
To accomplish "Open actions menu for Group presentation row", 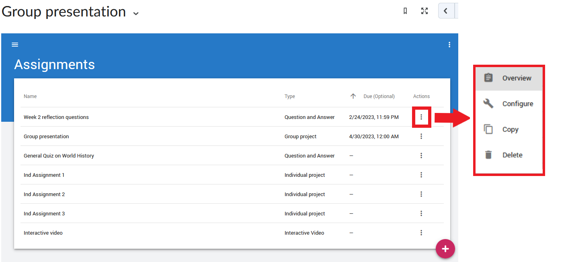I will [x=421, y=136].
